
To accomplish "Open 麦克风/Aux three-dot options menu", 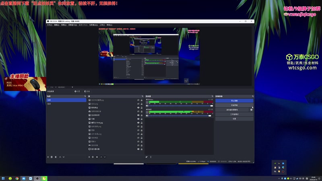I will pos(147,102).
